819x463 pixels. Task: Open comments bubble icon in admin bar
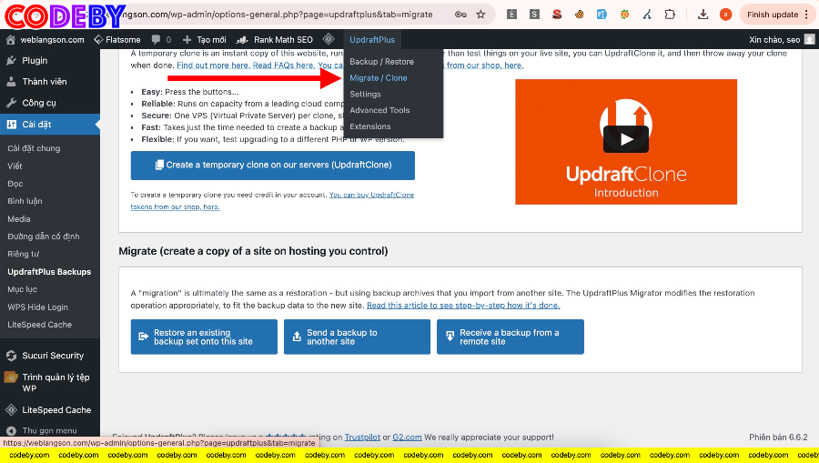tap(156, 40)
